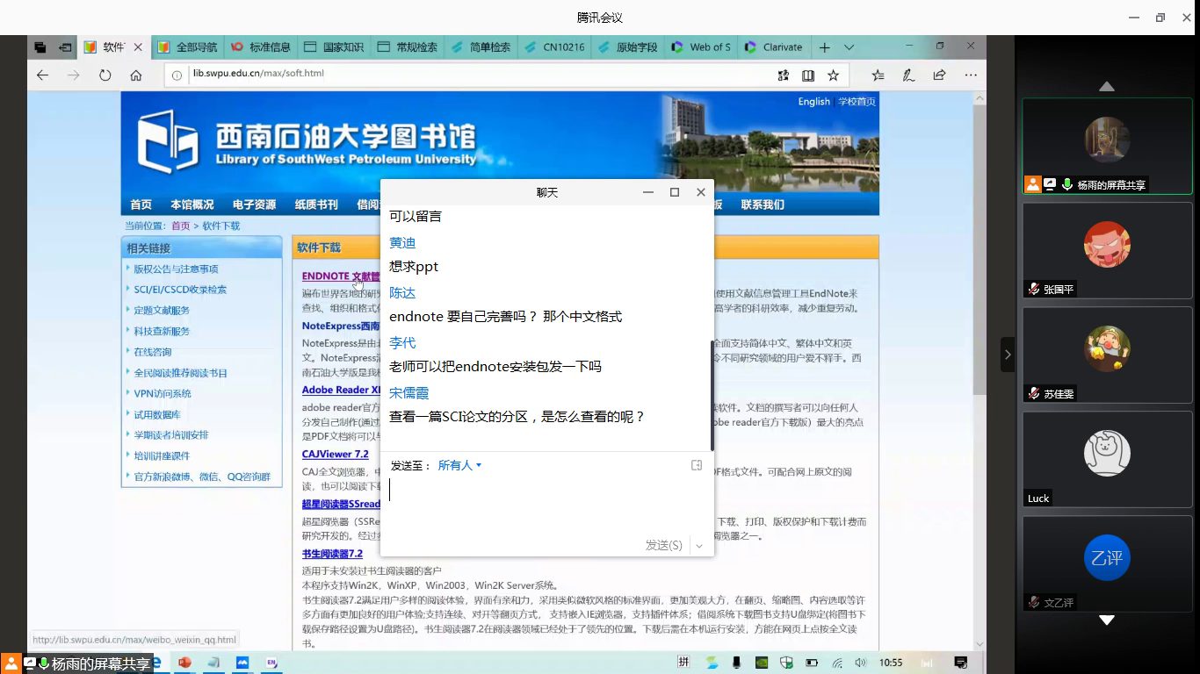This screenshot has width=1200, height=674.
Task: Add notes with the pen icon
Action: coord(908,75)
